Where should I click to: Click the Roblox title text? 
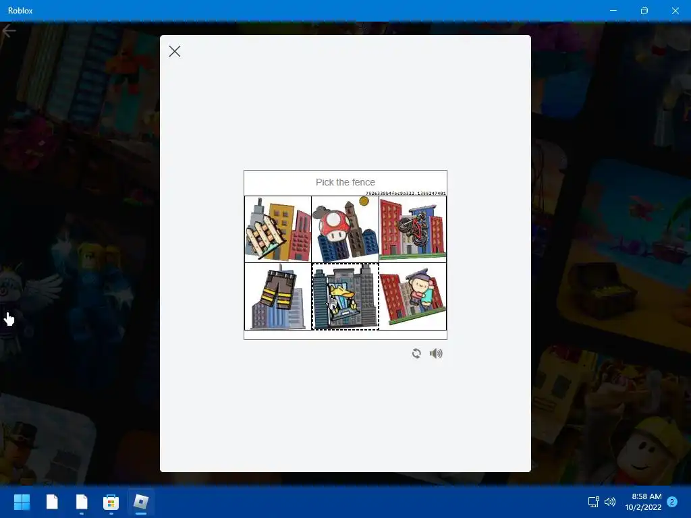coord(20,11)
